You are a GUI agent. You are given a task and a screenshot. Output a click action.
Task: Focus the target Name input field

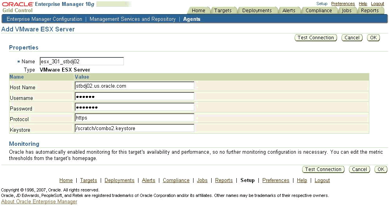pos(82,61)
